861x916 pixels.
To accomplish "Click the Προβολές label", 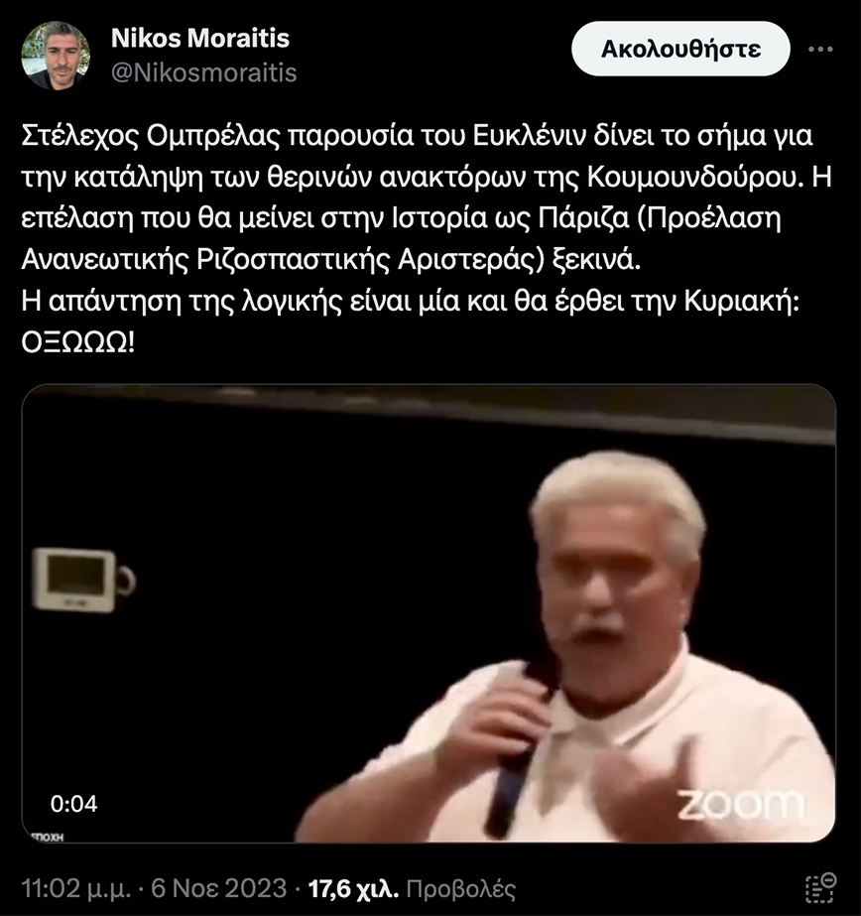I will (x=461, y=890).
